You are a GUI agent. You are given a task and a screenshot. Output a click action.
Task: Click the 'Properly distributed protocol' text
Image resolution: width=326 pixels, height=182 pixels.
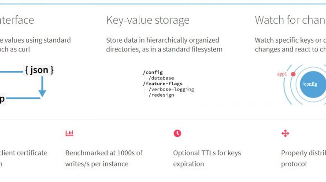(304, 158)
